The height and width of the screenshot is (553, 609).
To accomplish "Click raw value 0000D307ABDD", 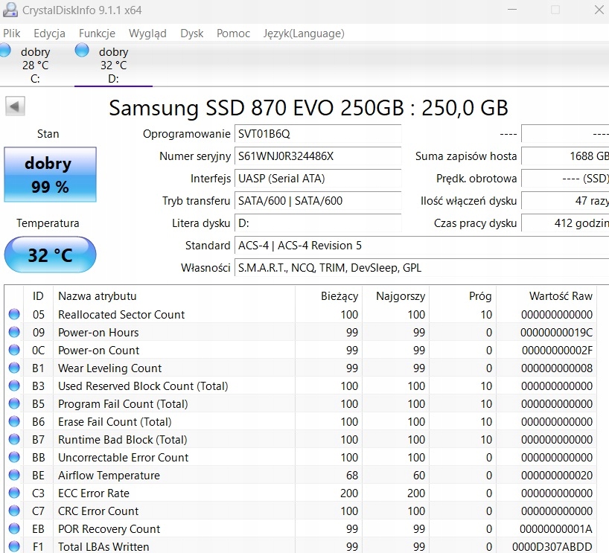I will [552, 547].
